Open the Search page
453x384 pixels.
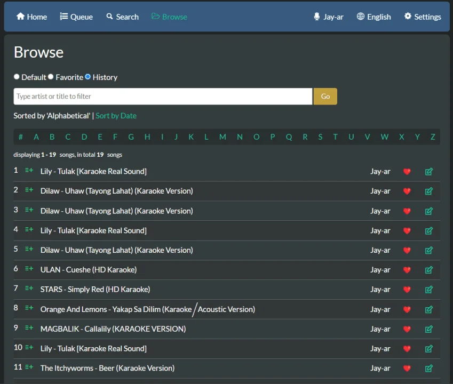[123, 17]
